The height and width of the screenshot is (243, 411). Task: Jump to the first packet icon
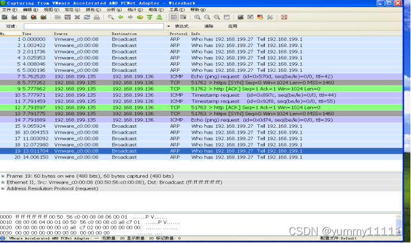149,18
